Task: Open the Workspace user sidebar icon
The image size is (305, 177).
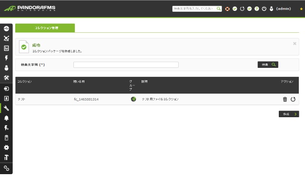Action: [6, 68]
